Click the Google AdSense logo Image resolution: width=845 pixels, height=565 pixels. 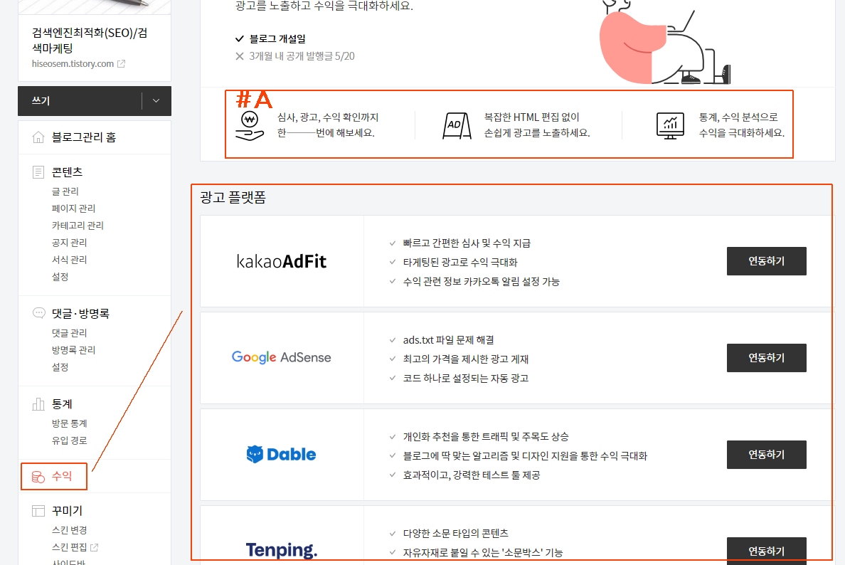(x=282, y=357)
